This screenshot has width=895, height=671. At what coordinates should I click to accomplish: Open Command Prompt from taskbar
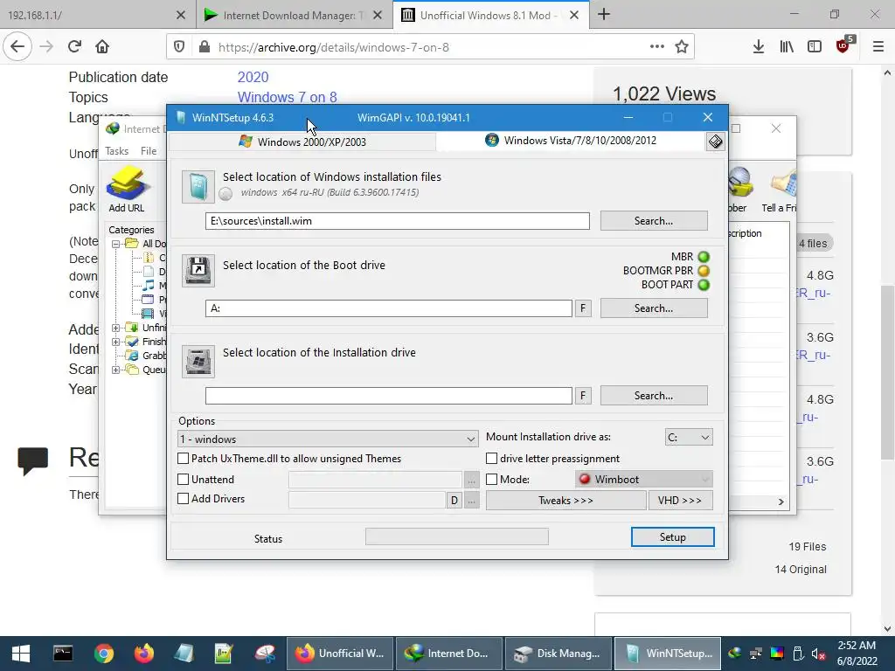pyautogui.click(x=63, y=654)
